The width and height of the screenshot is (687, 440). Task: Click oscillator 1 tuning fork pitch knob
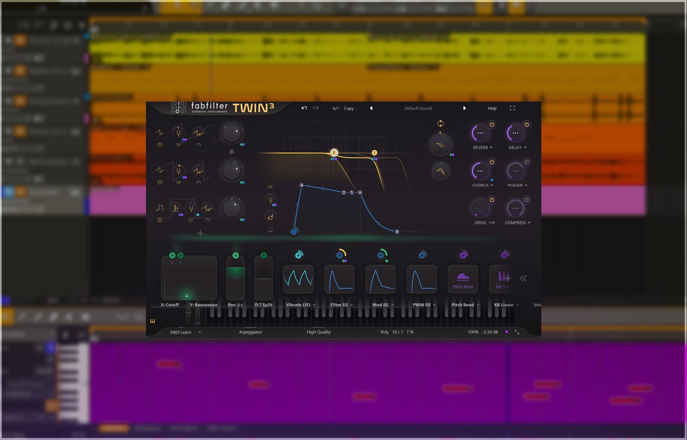point(178,133)
